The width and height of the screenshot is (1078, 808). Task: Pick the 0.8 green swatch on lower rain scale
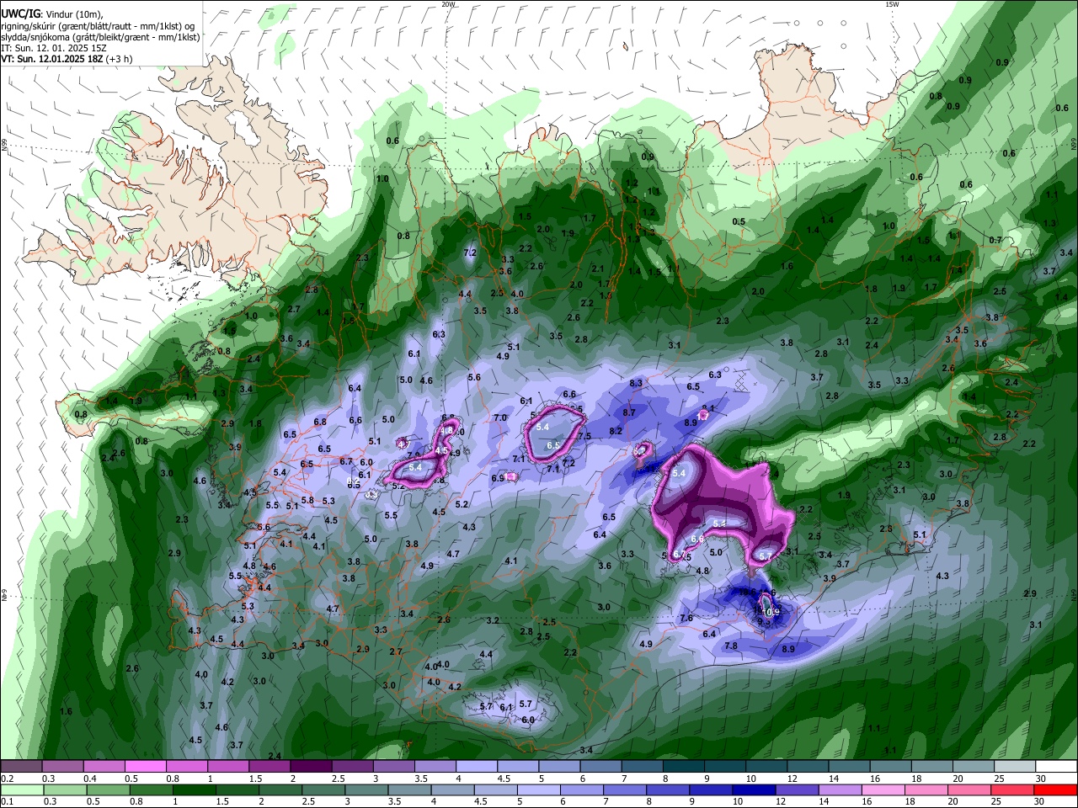(x=151, y=790)
